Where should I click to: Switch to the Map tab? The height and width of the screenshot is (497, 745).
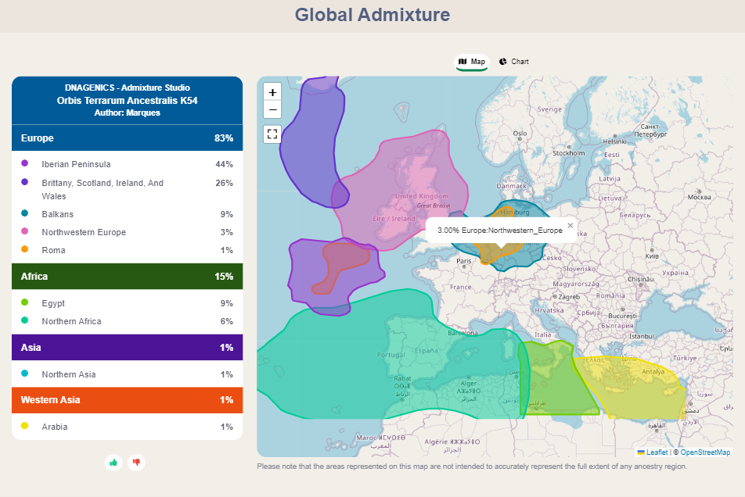(473, 62)
